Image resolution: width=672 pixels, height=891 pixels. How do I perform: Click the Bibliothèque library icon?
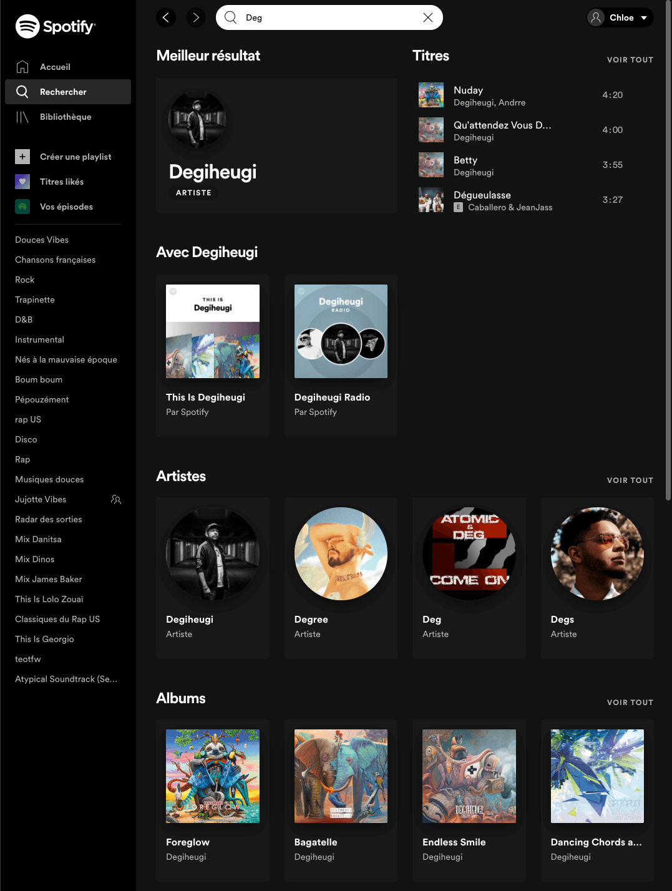(22, 117)
